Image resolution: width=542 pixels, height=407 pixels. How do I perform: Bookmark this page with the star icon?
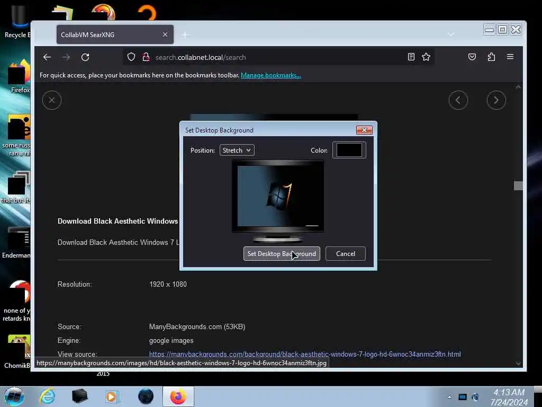tap(426, 57)
